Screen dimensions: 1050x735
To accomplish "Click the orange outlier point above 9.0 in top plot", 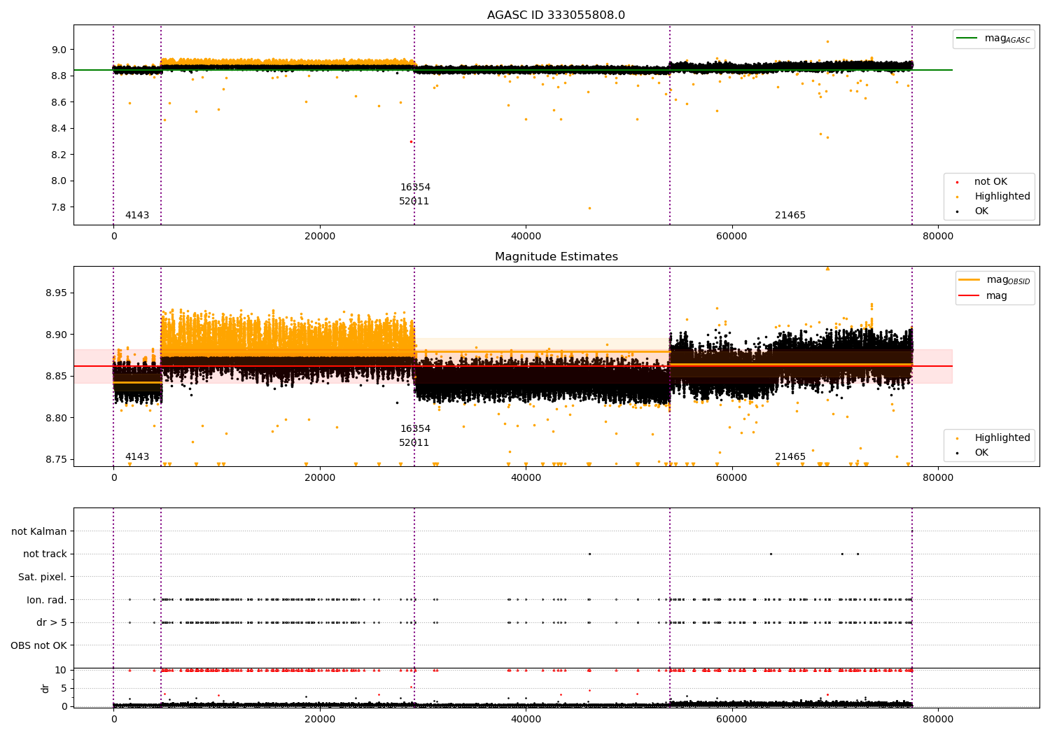I will click(827, 41).
